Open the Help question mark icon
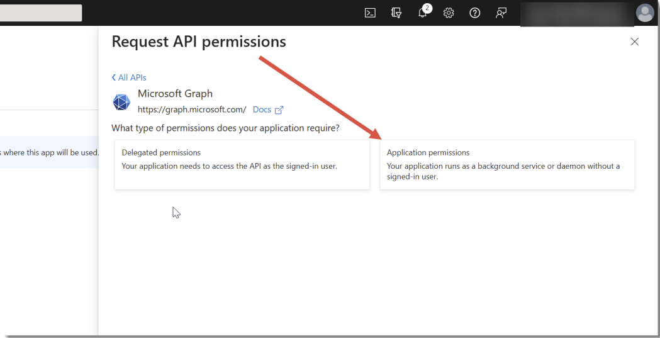 tap(475, 13)
